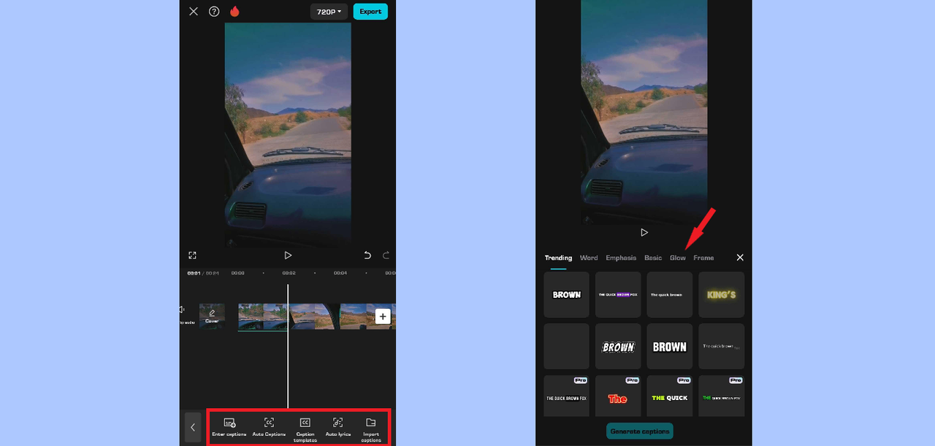Choose the thin 'The quick brown' template in second row
935x446 pixels.
722,347
